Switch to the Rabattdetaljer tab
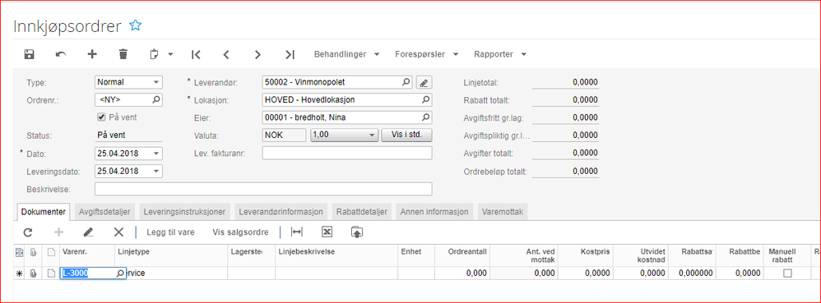The height and width of the screenshot is (303, 821). pos(361,212)
